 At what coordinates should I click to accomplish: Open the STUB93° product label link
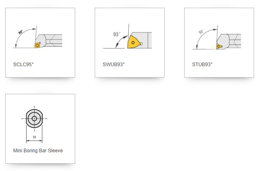coord(202,65)
